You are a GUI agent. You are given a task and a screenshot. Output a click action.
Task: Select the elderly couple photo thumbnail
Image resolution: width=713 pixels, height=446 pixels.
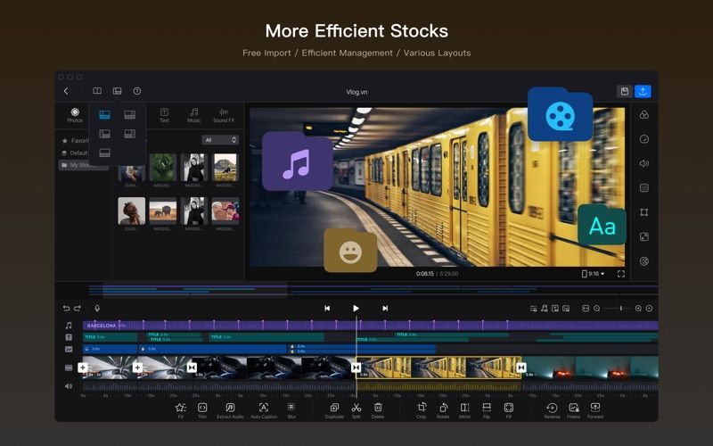225,211
